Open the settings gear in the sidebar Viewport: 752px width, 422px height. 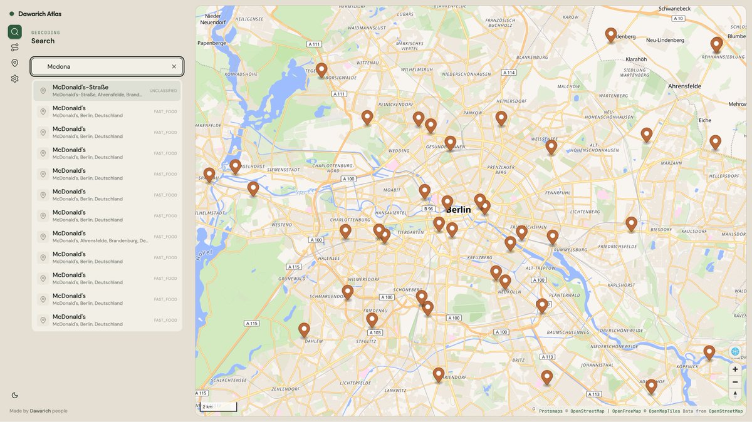(x=14, y=78)
